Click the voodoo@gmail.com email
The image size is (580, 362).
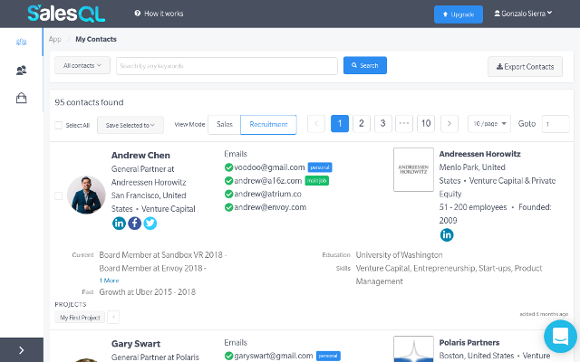pos(269,167)
